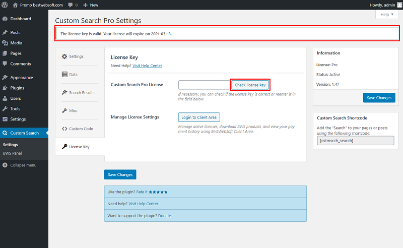The image size is (403, 248).
Task: Click the Posts pin icon
Action: (5, 32)
